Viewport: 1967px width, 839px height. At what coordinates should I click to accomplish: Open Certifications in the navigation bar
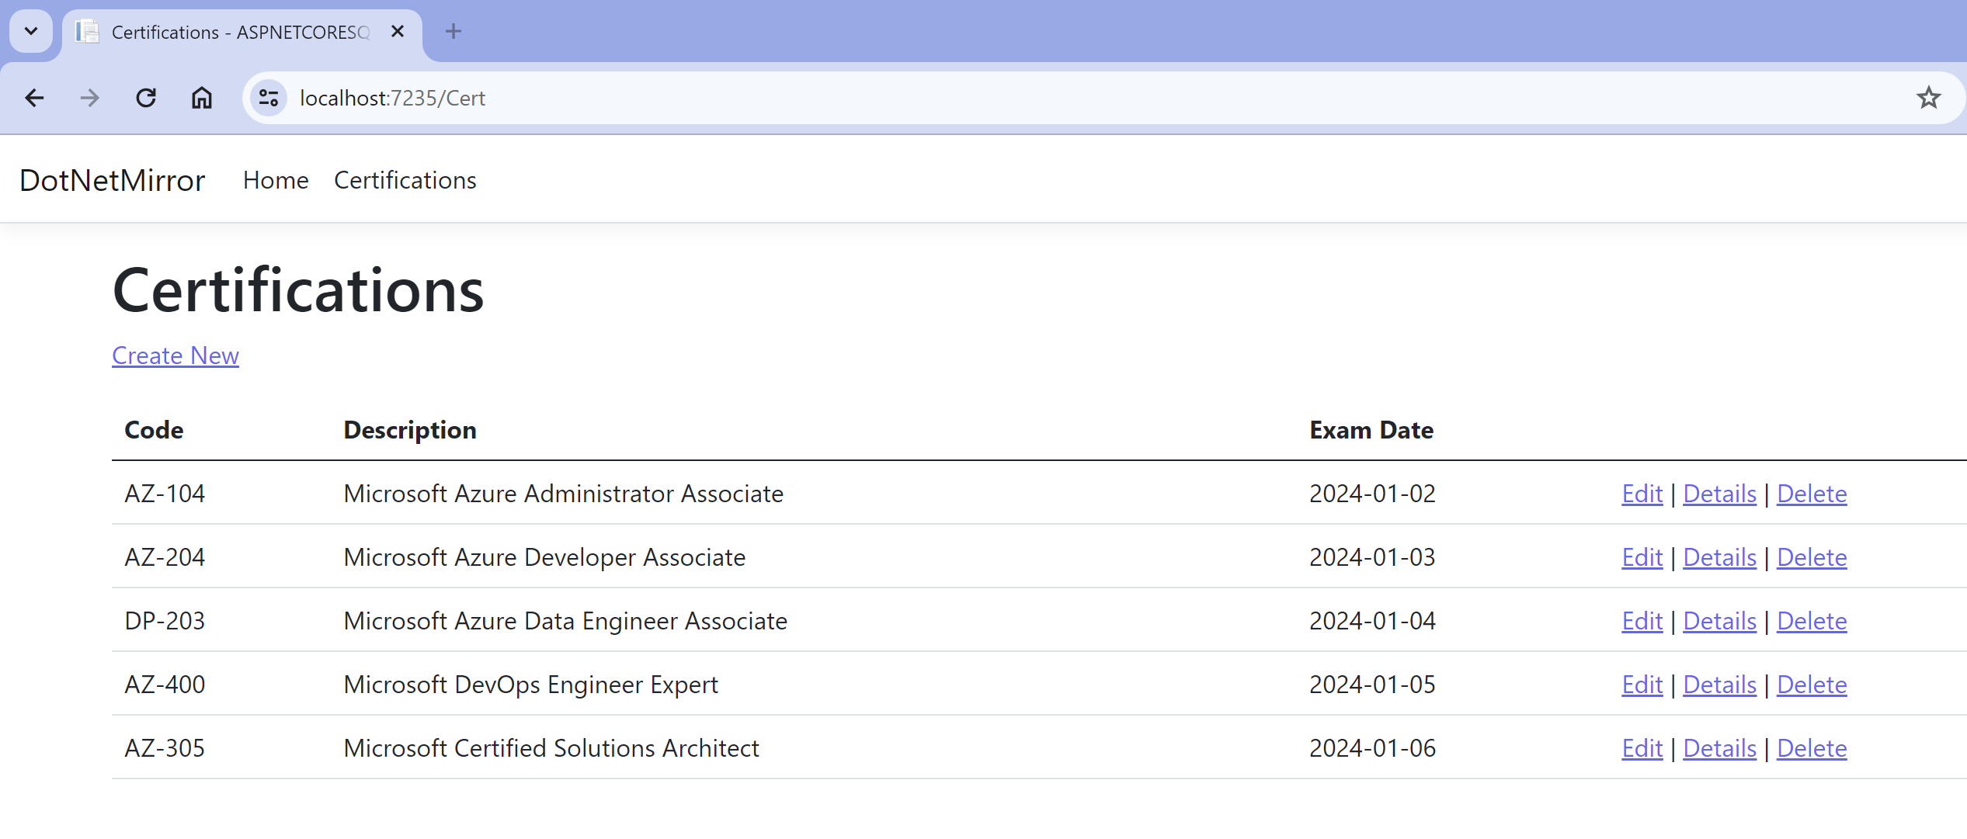(405, 180)
